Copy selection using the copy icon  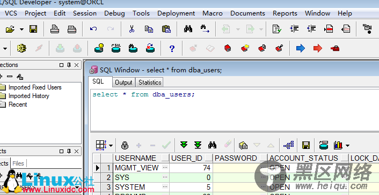[149, 29]
